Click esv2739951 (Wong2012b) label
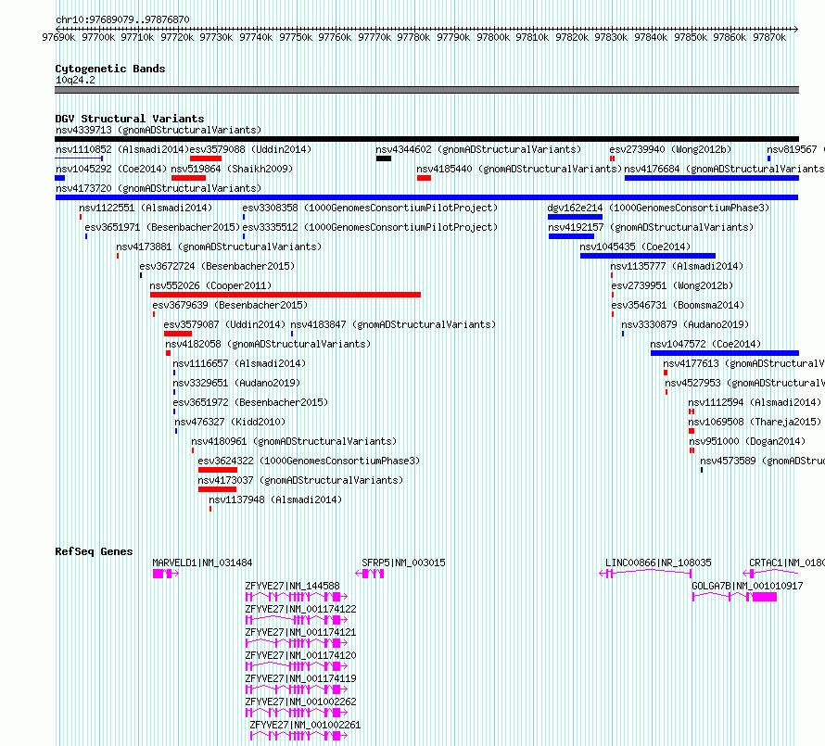825x746 pixels. [672, 285]
